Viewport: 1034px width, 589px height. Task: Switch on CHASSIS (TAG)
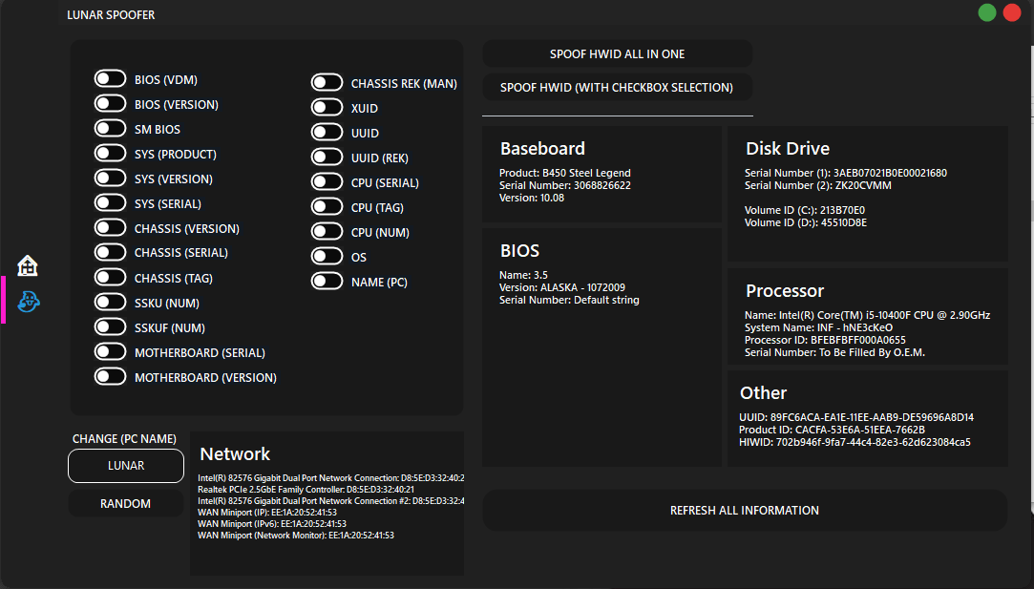pyautogui.click(x=110, y=277)
